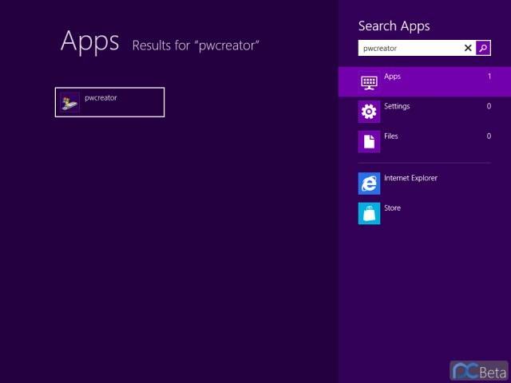Select the Apps keyboard icon
This screenshot has width=511, height=383.
pyautogui.click(x=369, y=81)
